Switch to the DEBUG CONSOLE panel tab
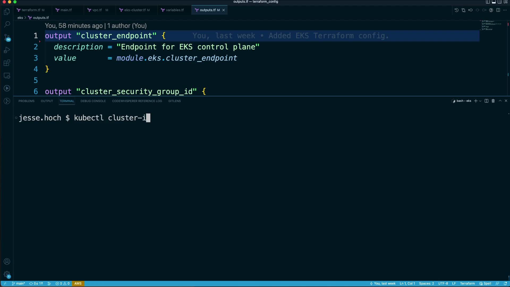Image resolution: width=510 pixels, height=287 pixels. tap(93, 101)
